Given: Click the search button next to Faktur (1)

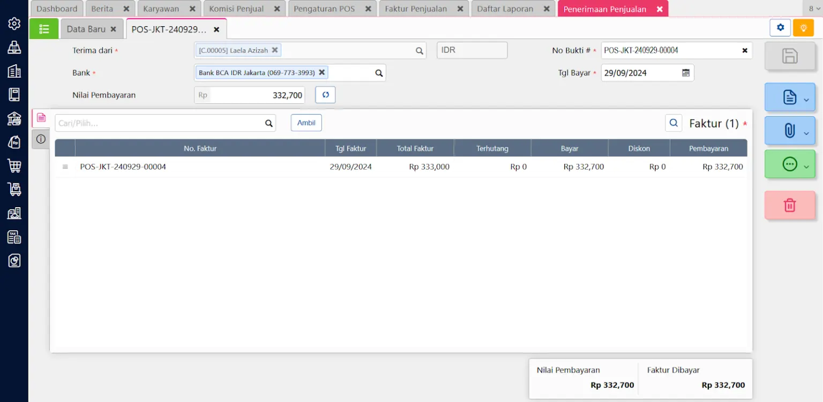Looking at the screenshot, I should [x=674, y=123].
